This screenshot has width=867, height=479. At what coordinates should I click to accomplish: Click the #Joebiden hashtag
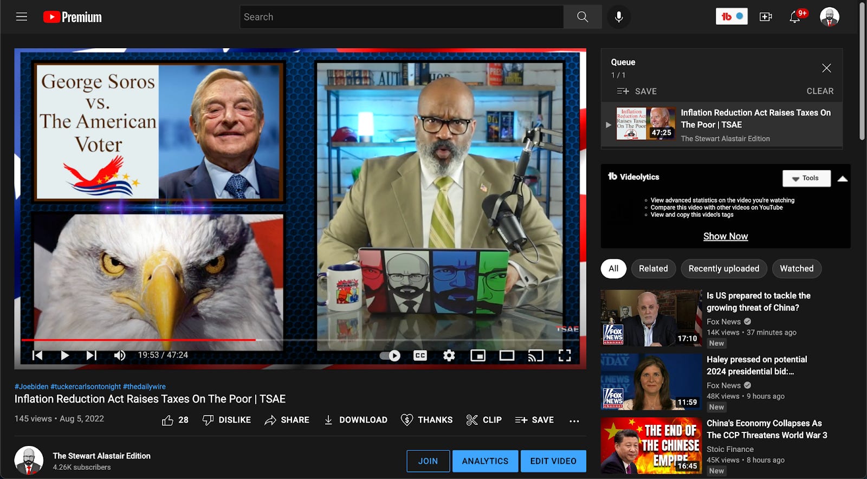(x=31, y=386)
